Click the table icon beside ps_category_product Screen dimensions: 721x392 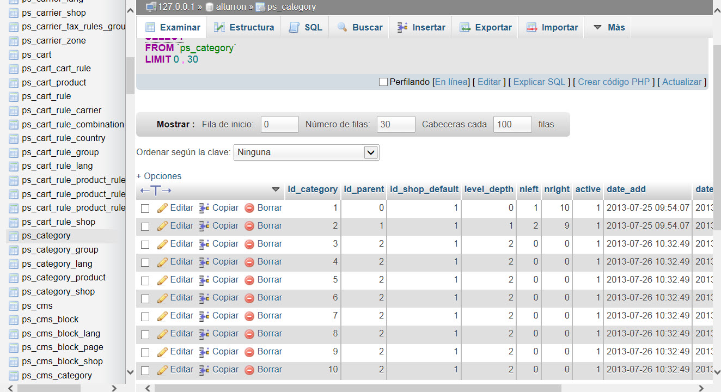(14, 278)
